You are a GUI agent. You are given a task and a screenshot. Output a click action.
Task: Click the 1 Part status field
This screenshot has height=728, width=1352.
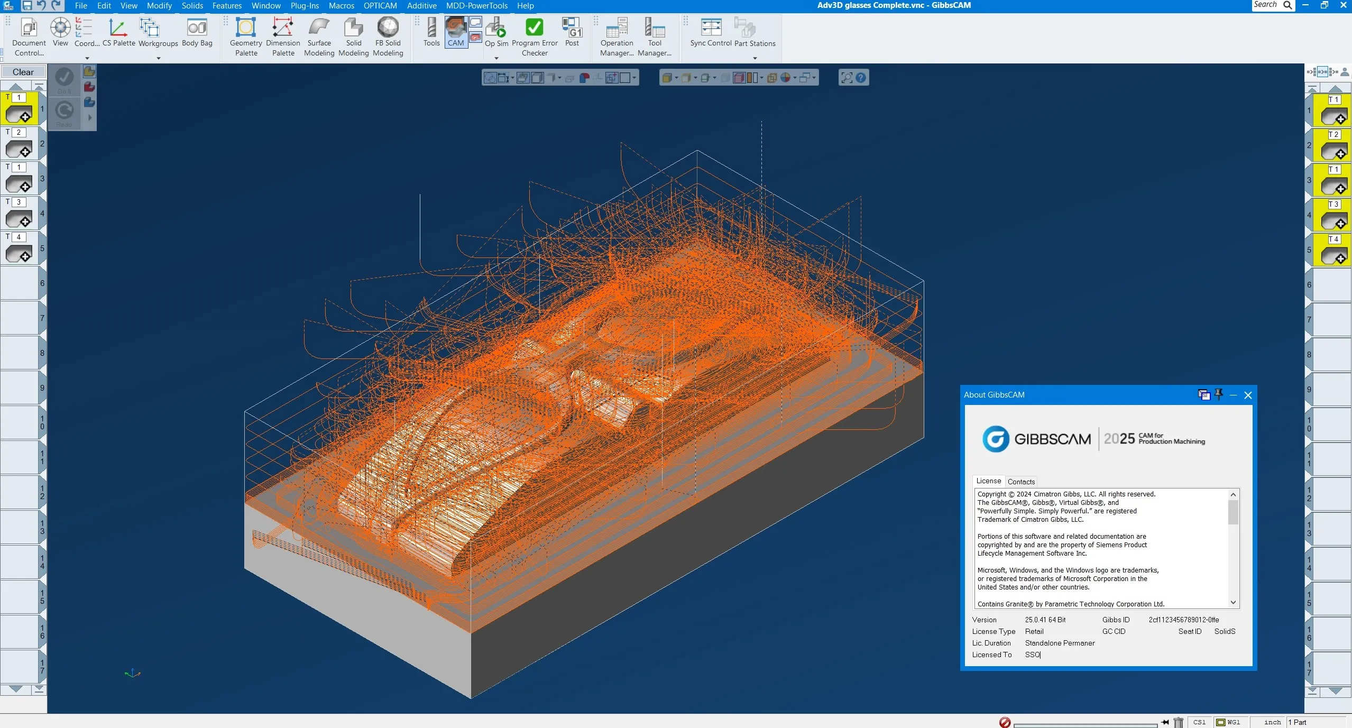pos(1316,722)
